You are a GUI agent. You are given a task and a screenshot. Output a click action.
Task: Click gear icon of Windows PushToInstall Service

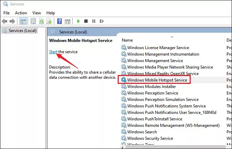pyautogui.click(x=124, y=119)
